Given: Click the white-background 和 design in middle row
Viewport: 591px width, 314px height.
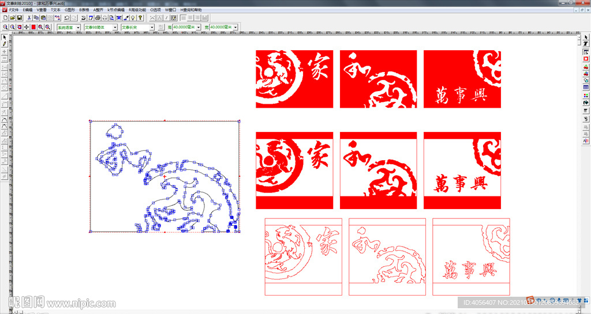Looking at the screenshot, I should [x=379, y=171].
